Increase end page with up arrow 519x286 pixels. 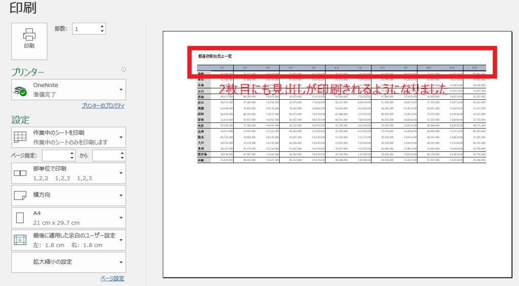pos(123,153)
